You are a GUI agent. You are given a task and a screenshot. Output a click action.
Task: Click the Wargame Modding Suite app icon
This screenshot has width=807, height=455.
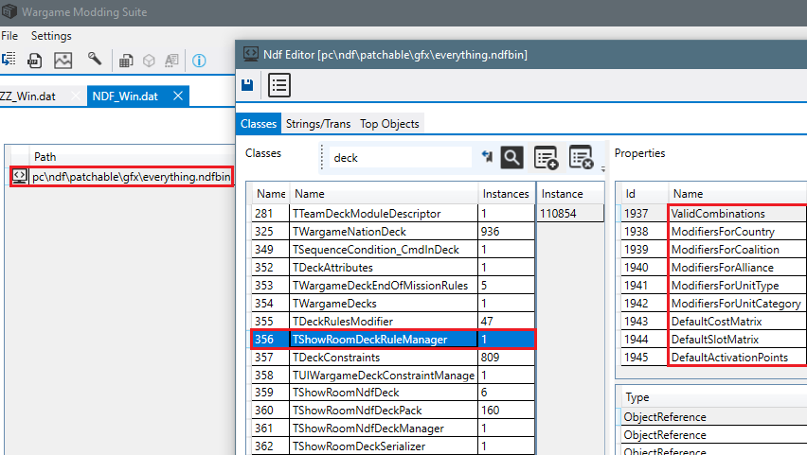pyautogui.click(x=9, y=10)
